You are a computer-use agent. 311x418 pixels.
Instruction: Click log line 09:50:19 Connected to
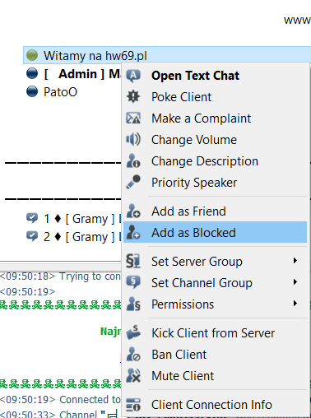(60, 399)
